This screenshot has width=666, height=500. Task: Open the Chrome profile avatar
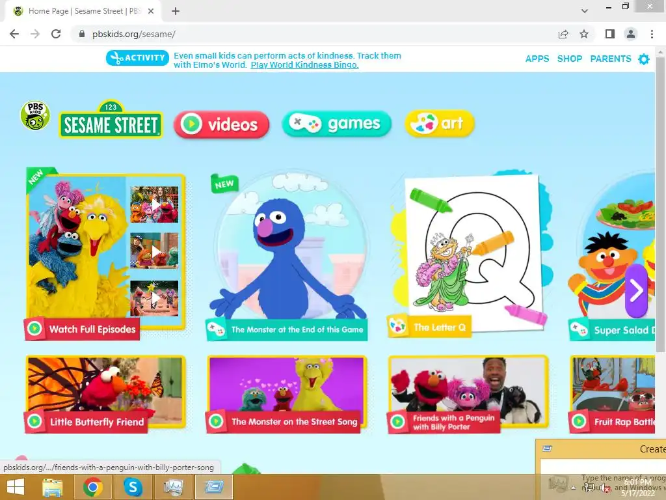click(x=631, y=34)
